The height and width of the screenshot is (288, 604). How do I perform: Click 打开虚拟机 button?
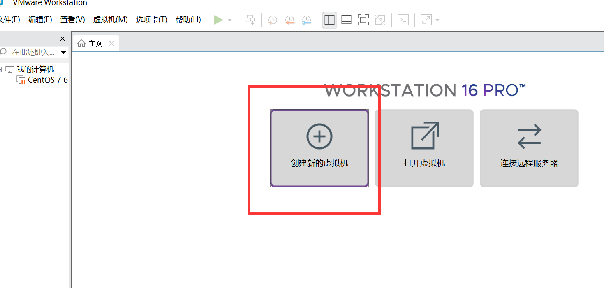pyautogui.click(x=424, y=148)
